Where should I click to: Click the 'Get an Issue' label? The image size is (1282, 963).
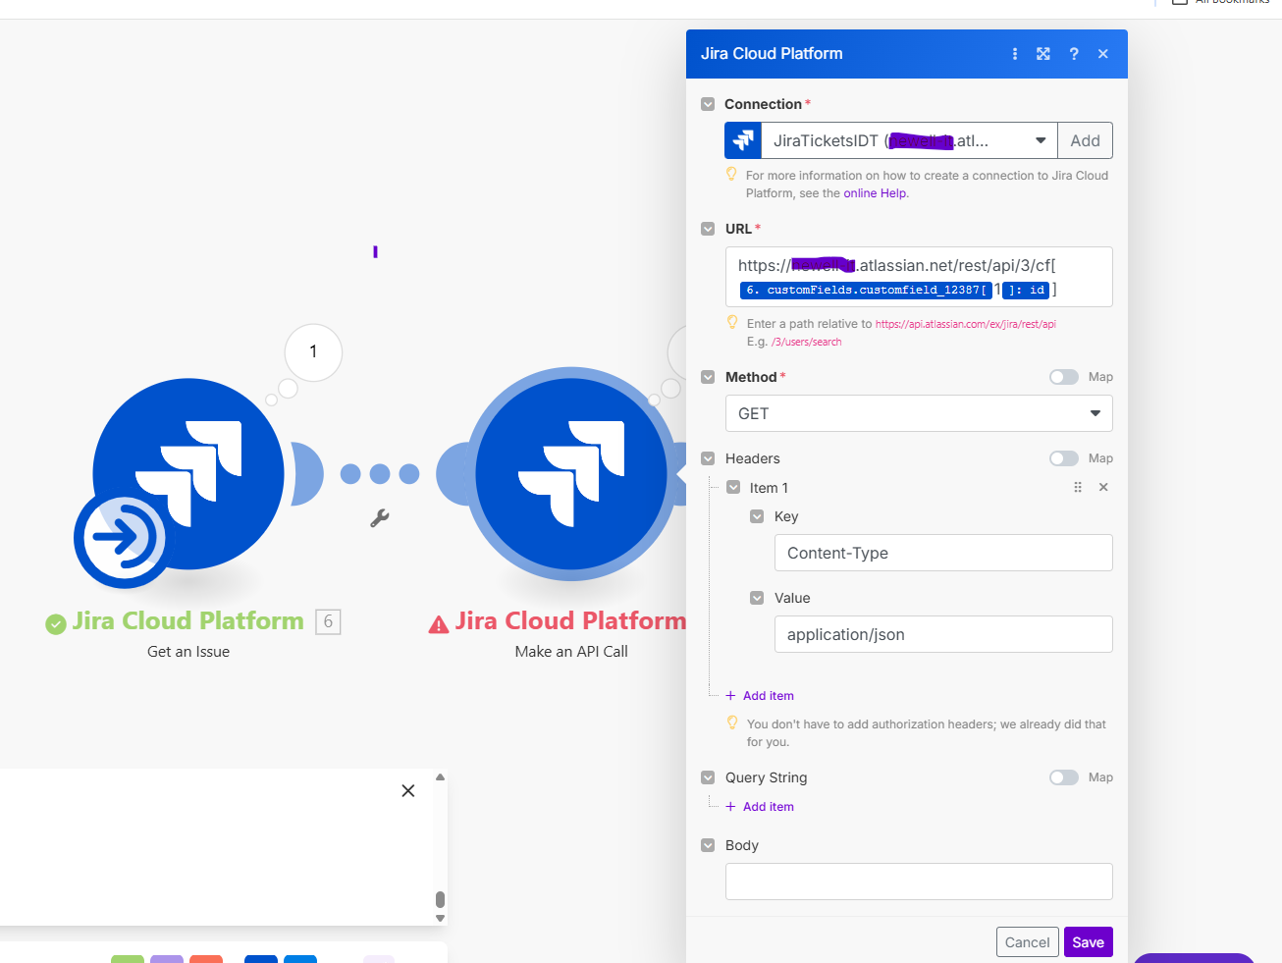(x=188, y=652)
